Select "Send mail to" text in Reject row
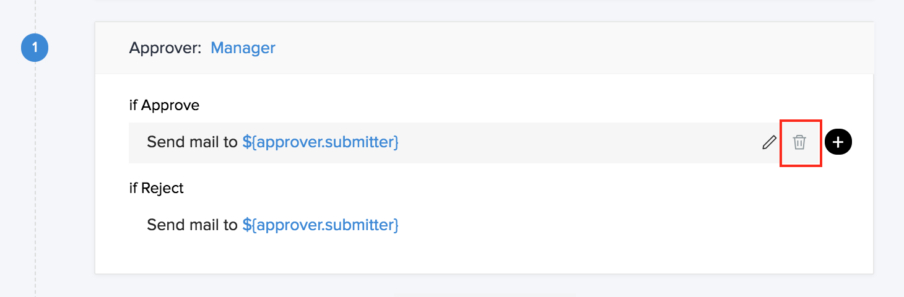Screen dimensions: 904x297 tap(192, 225)
